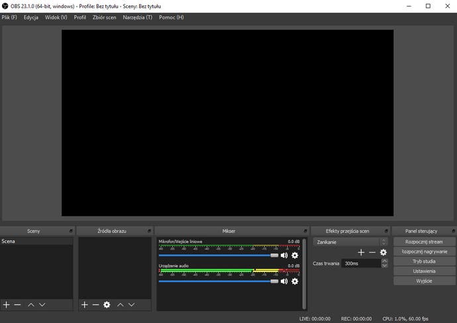Viewport: 457px width, 323px height.
Task: Move scene up in Sceny panel
Action: [31, 304]
